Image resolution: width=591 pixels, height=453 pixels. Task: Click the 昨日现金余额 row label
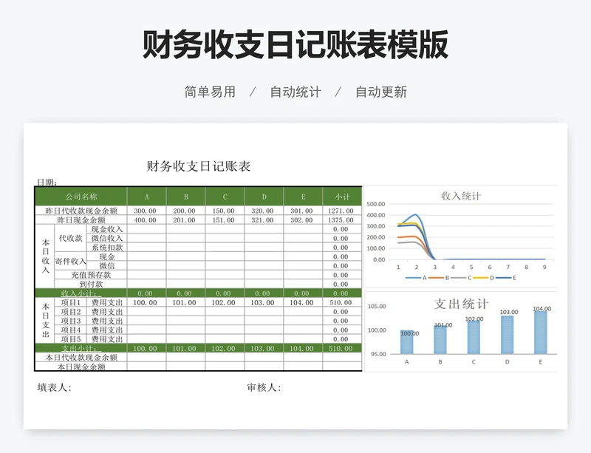click(81, 220)
